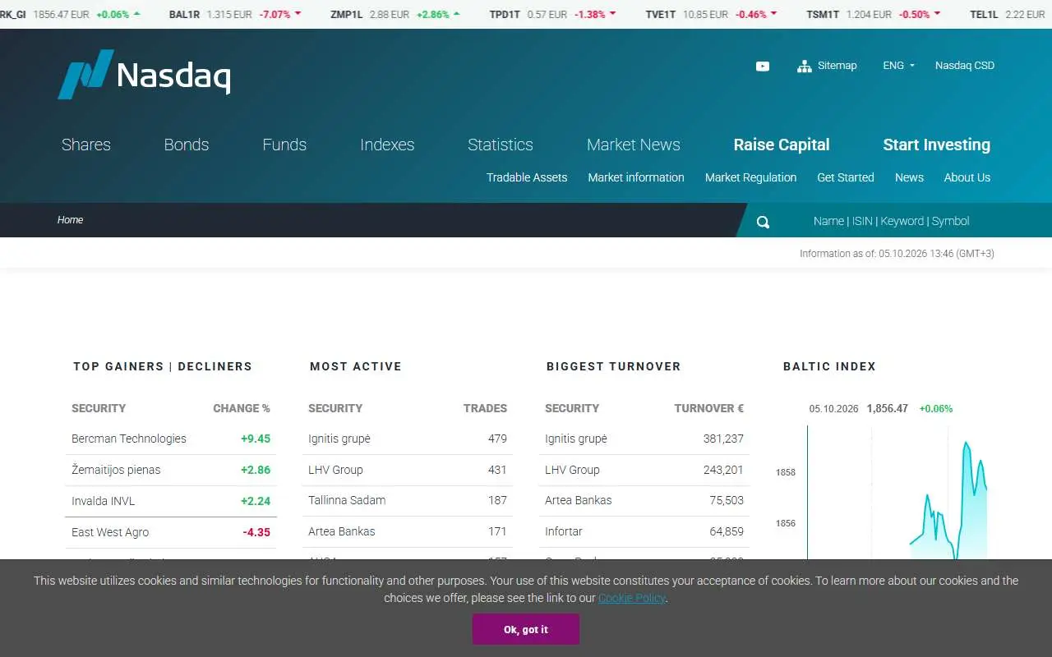Screen dimensions: 1052x657
Task: Go to Start Investing section
Action: pos(937,145)
